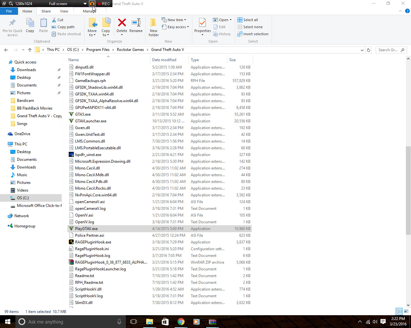Go up one folder level
Image resolution: width=411 pixels, height=328 pixels.
tap(30, 50)
